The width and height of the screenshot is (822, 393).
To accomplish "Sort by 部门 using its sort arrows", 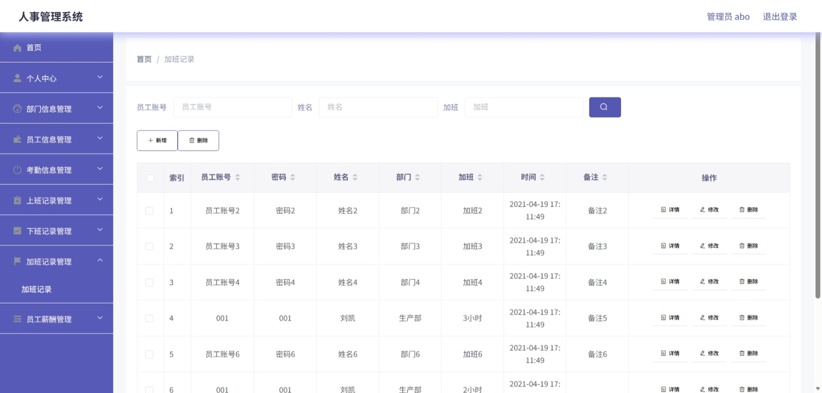I will [417, 177].
